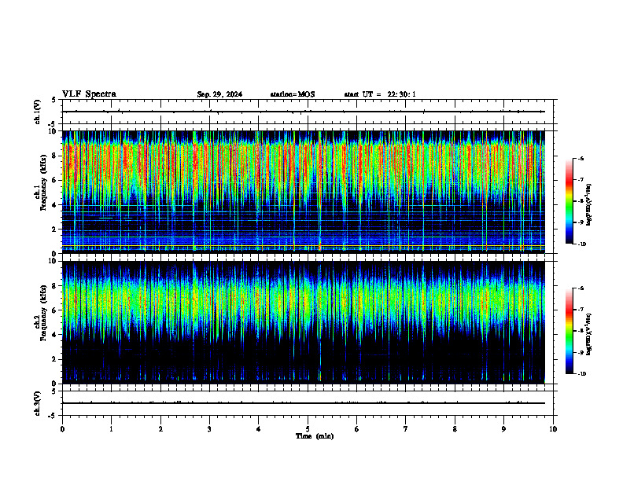Click the date 'Sep. 29, 2024' in header
623x481 pixels.
[219, 94]
